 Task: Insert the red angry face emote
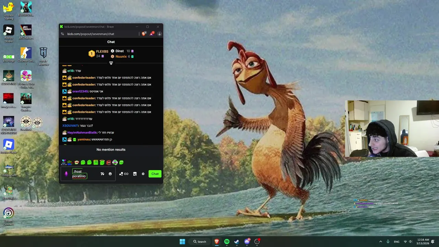109,162
